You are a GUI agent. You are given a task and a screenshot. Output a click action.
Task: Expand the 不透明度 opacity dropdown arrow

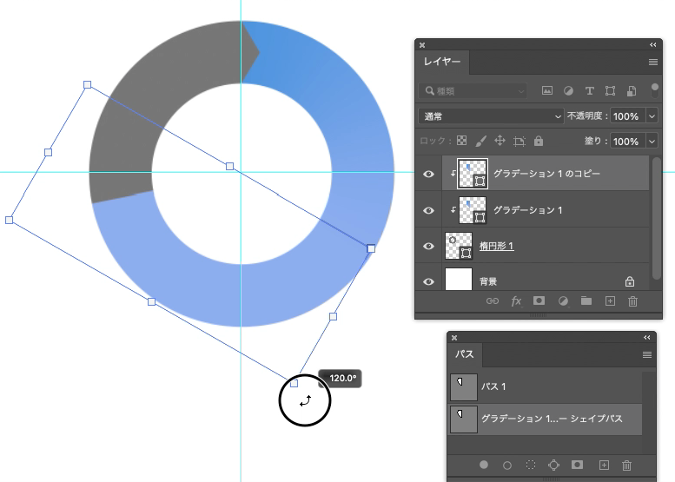click(x=652, y=116)
